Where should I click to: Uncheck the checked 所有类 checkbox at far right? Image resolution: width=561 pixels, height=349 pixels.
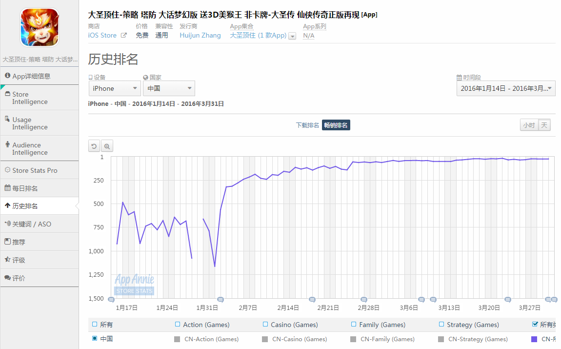[x=535, y=324]
